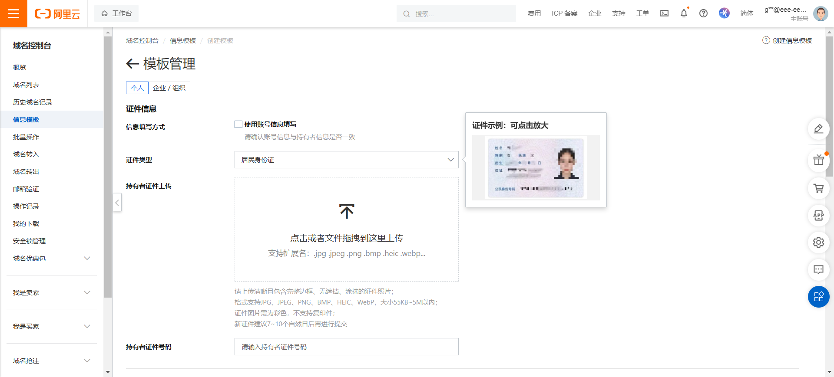Enlarge the ID card example image
The height and width of the screenshot is (377, 834).
tap(536, 167)
